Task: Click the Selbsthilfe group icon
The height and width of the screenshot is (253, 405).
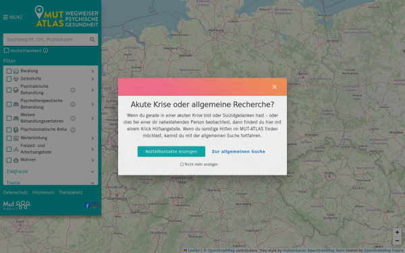Action: point(16,79)
